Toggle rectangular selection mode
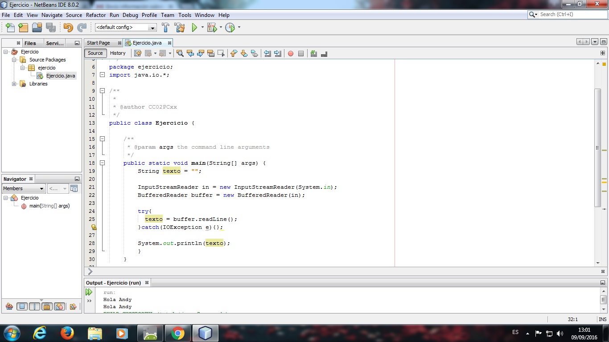This screenshot has height=342, width=609. [x=220, y=53]
